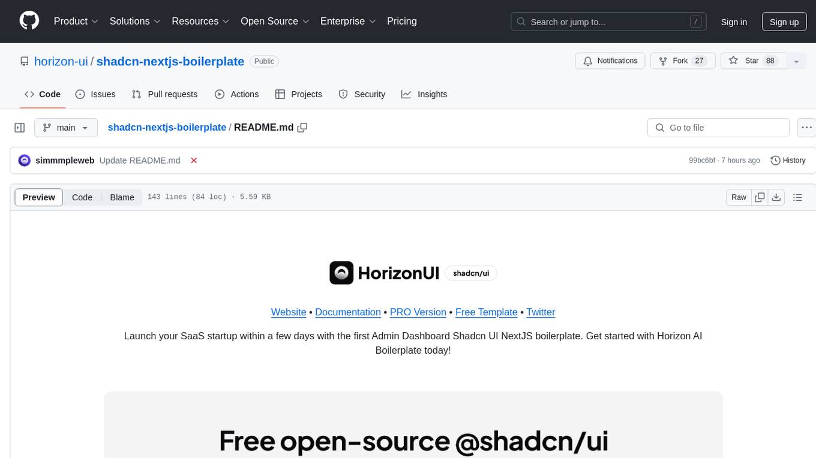The width and height of the screenshot is (816, 458).
Task: Copy raw file contents
Action: pyautogui.click(x=760, y=197)
